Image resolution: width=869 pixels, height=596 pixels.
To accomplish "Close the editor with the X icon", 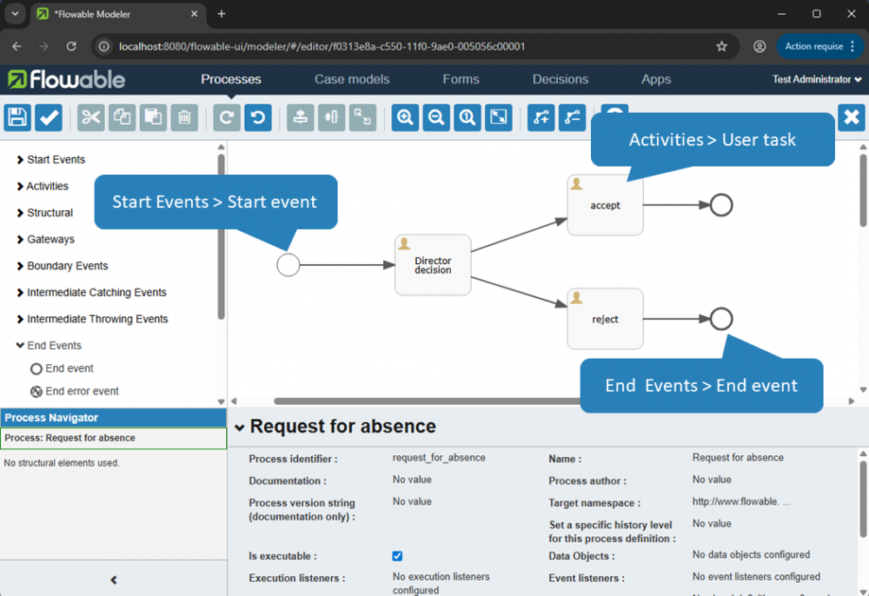I will pyautogui.click(x=852, y=117).
